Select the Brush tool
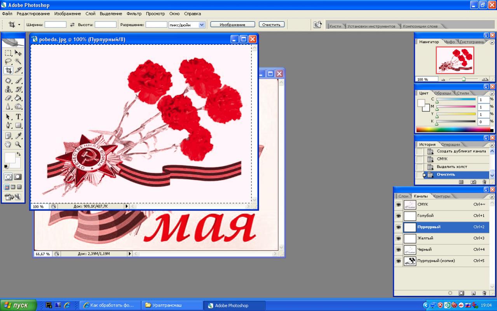Screen dimensions: 497x311 (18, 81)
